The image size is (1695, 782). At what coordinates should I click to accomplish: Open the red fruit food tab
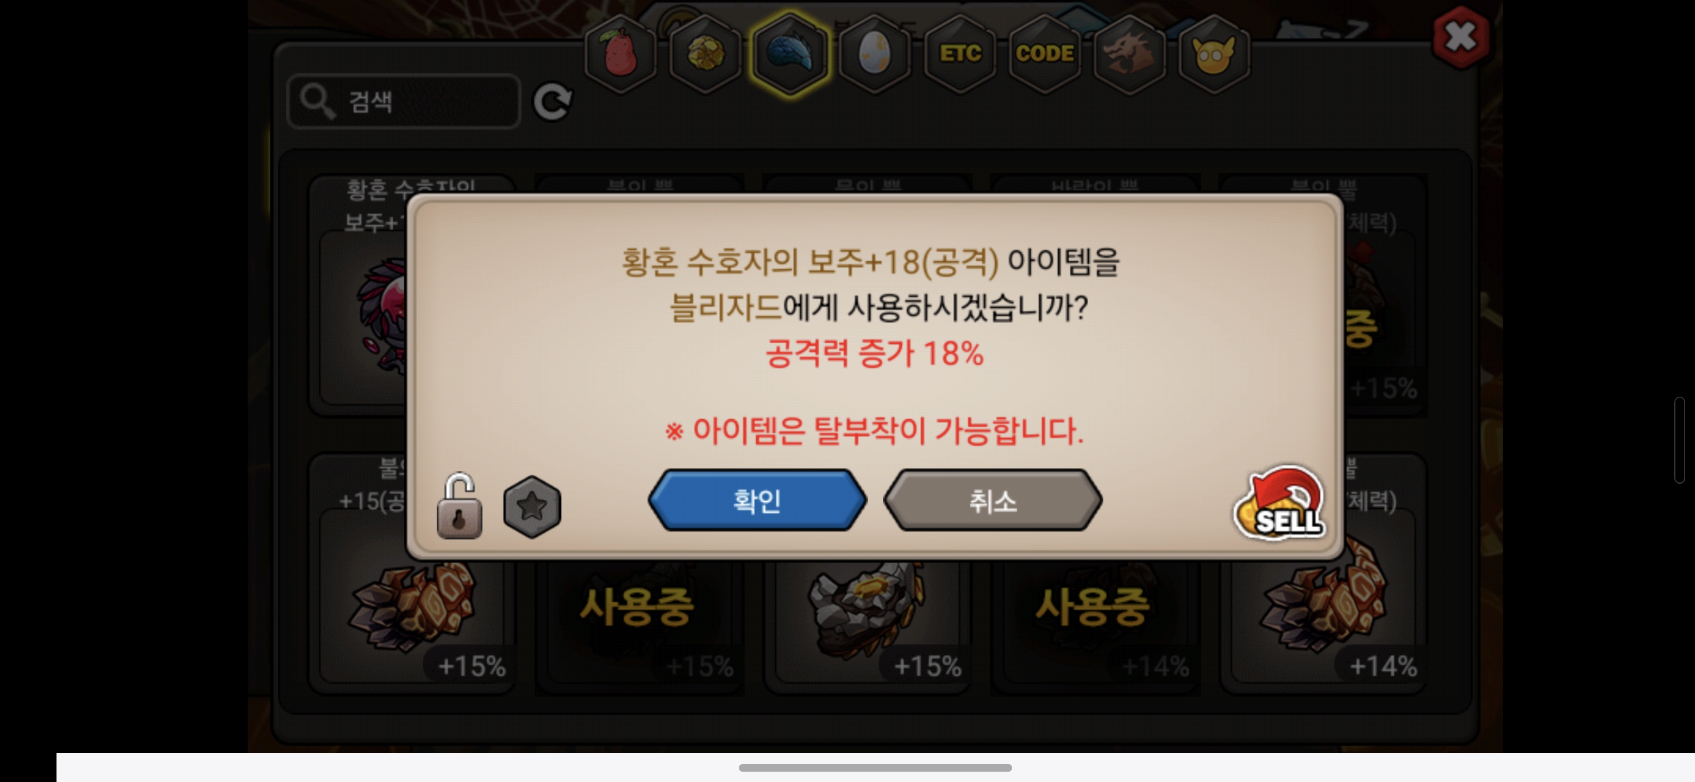click(619, 54)
